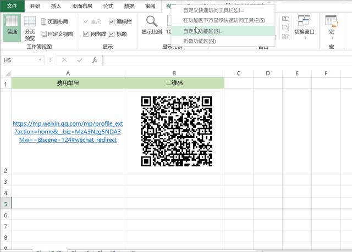Open Custom Views (自定义视图)
The height and width of the screenshot is (252, 352).
click(57, 34)
